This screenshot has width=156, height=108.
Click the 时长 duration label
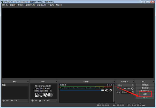tap(118, 92)
